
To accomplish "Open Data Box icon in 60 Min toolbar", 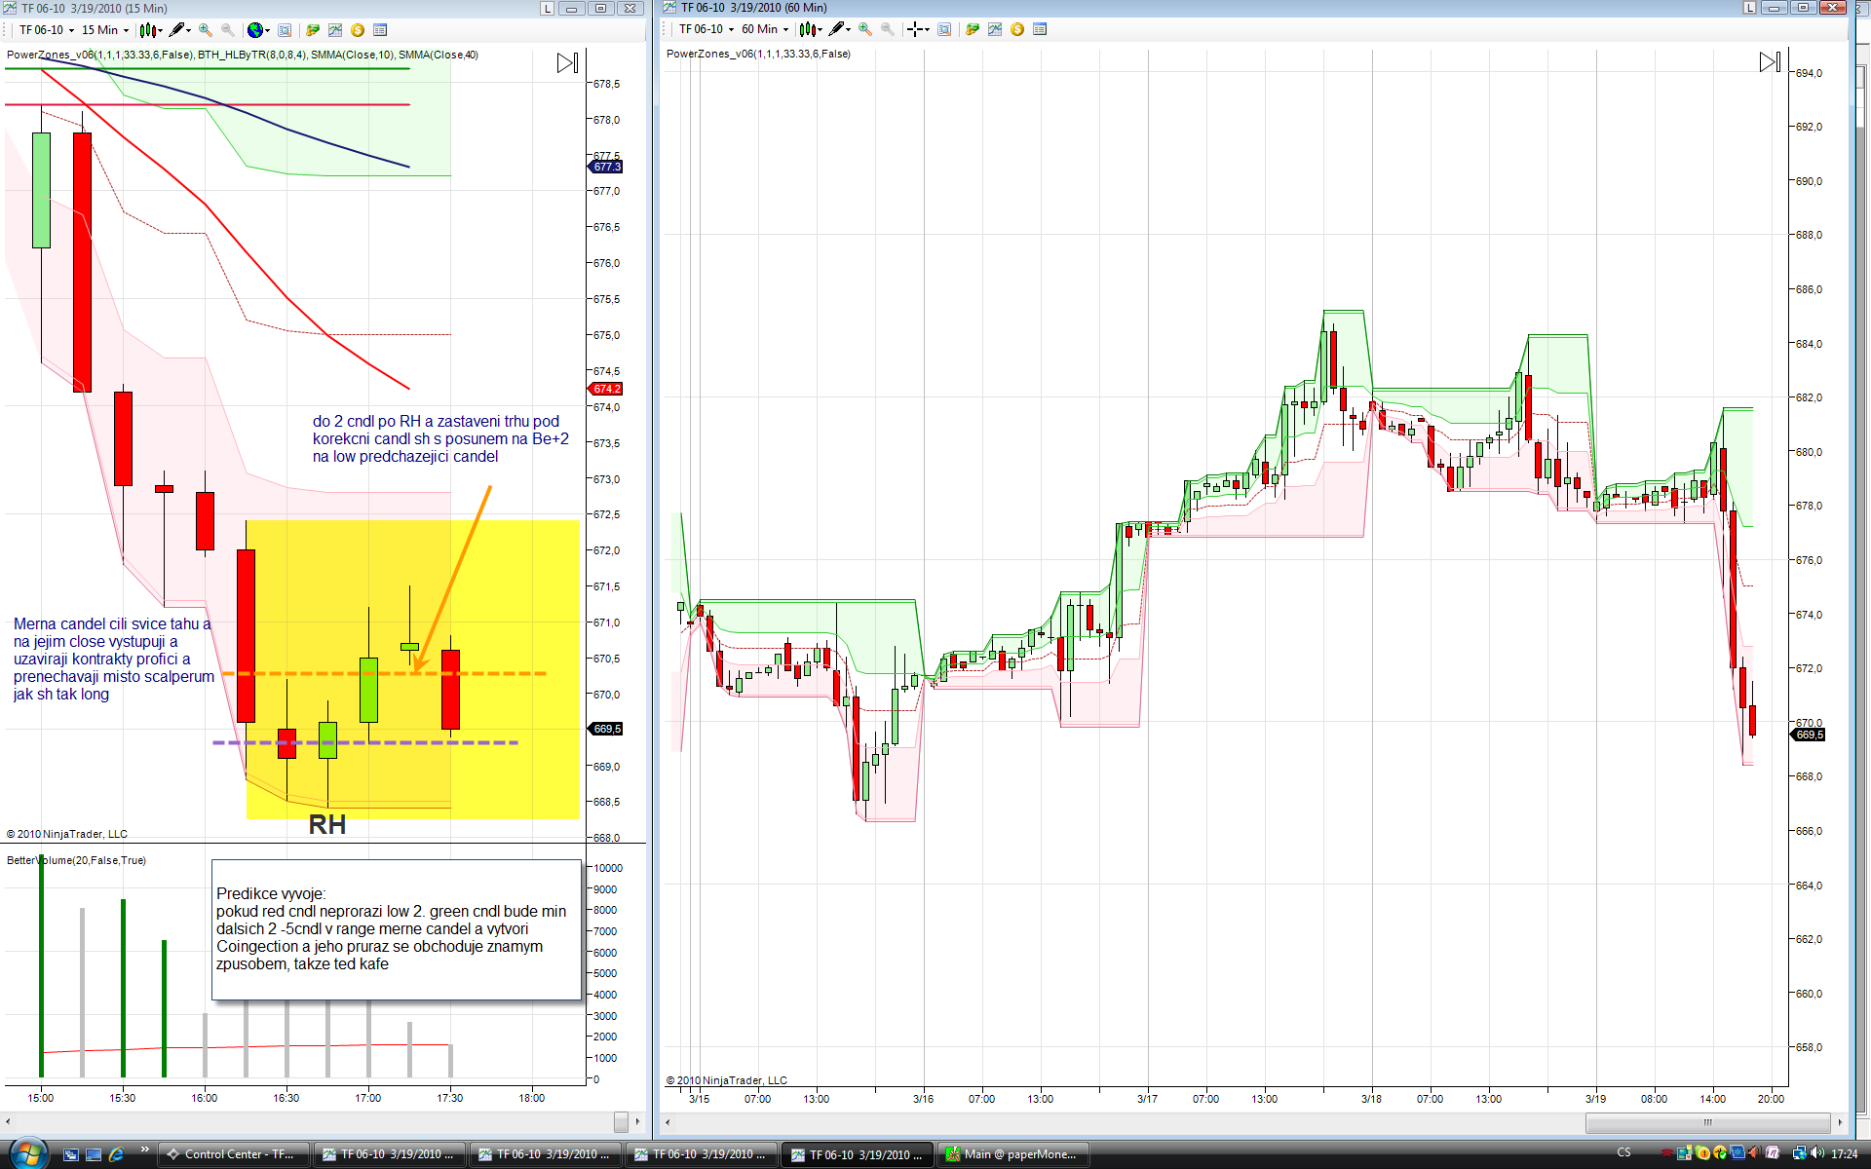I will 1040,29.
